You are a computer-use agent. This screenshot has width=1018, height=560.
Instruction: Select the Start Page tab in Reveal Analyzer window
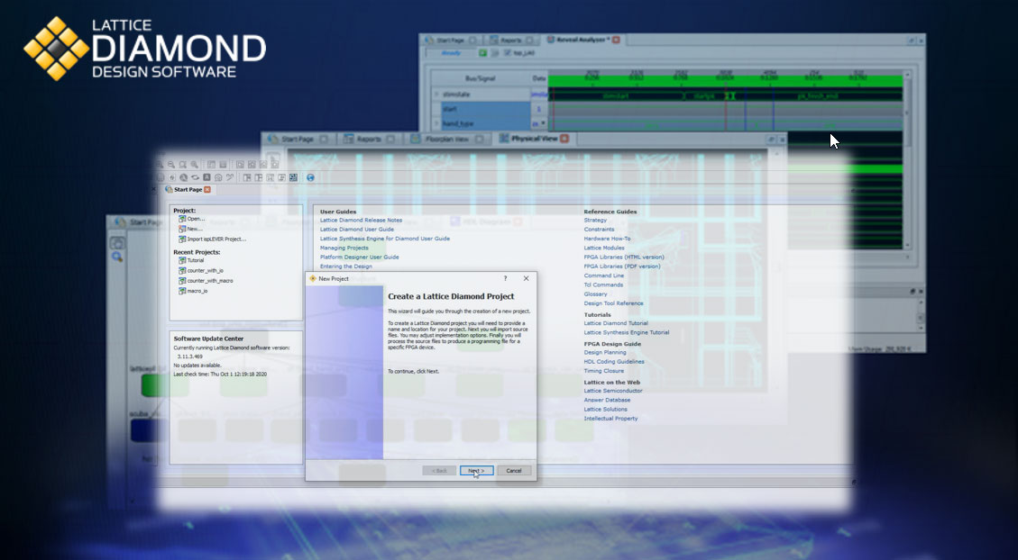click(x=450, y=41)
